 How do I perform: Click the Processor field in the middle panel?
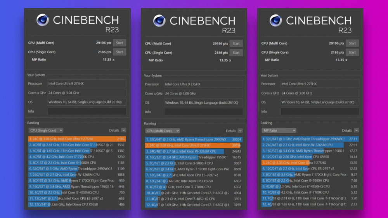pyautogui.click(x=203, y=84)
